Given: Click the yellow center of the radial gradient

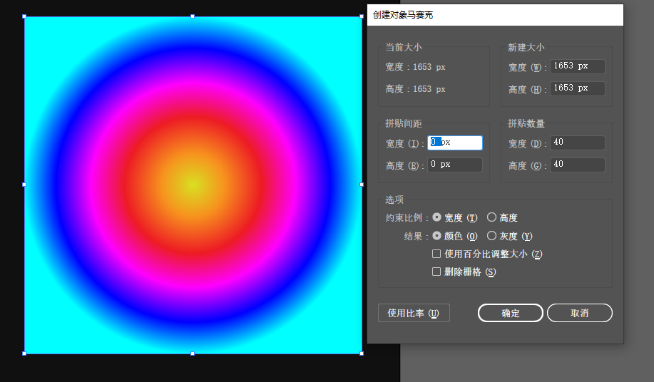Looking at the screenshot, I should [193, 185].
